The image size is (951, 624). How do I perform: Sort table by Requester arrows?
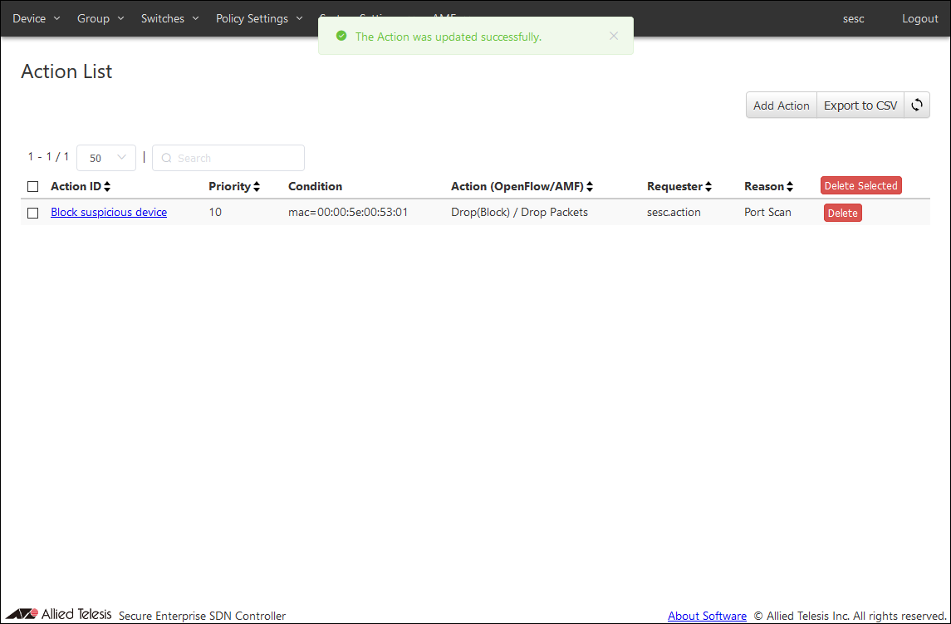click(708, 186)
